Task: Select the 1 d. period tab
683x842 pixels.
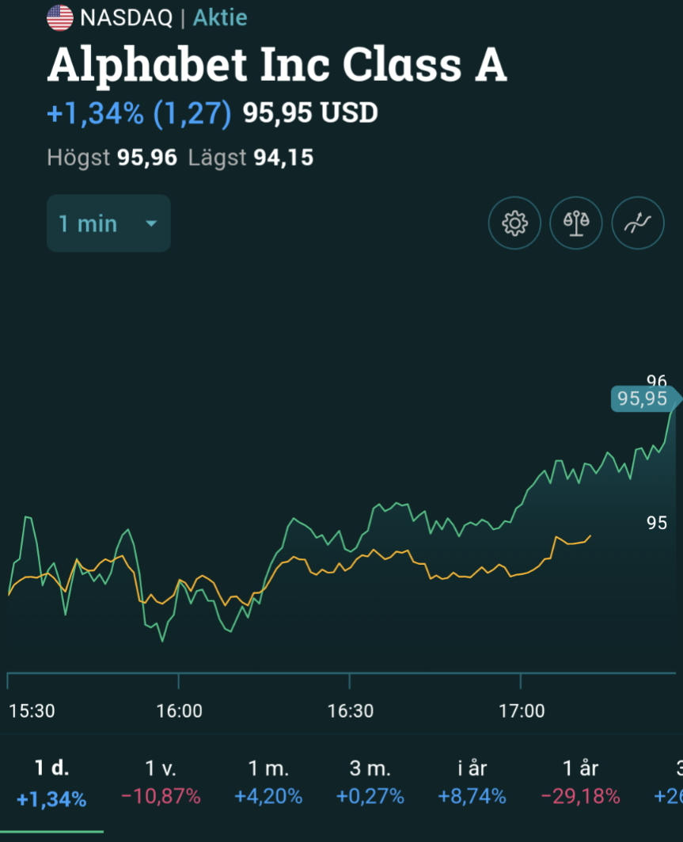Action: (51, 783)
